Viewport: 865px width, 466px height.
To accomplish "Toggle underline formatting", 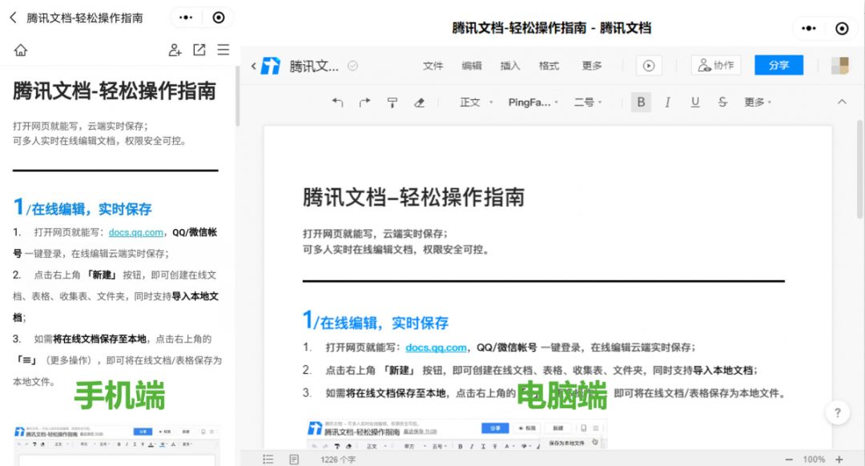I will point(695,102).
